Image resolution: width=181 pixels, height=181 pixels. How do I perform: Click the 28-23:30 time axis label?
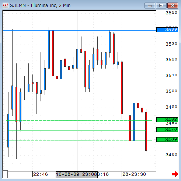(x=134, y=174)
